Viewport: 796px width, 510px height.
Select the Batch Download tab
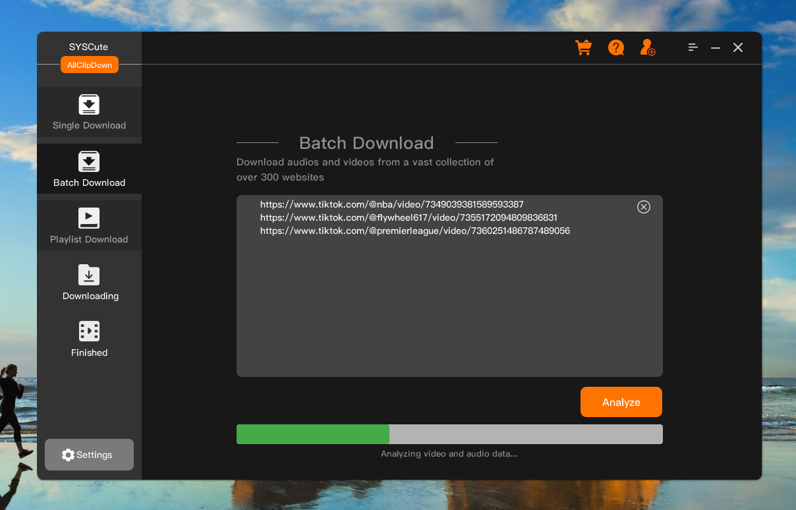coord(89,169)
